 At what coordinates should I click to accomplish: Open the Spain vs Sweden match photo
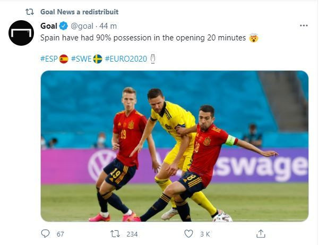pos(174,146)
